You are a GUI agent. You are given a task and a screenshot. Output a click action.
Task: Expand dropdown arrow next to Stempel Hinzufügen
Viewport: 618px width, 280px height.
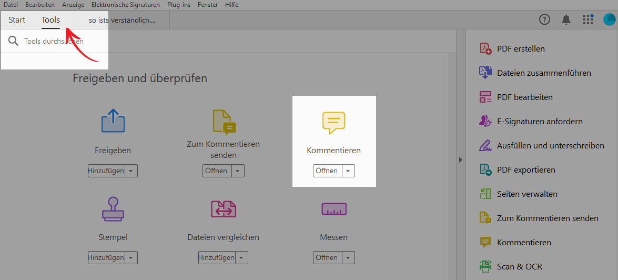pos(131,257)
